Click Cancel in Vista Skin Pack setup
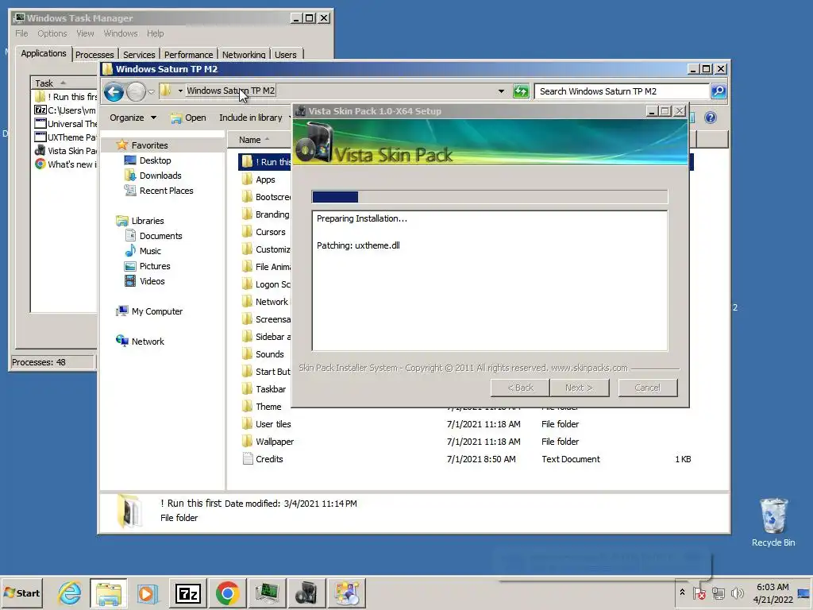The image size is (813, 610). click(648, 388)
